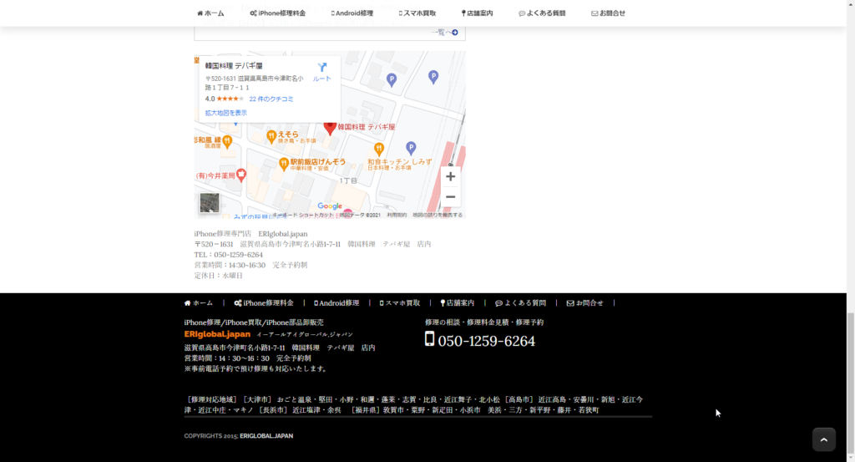Click the top-right parking marker on the map
The image size is (855, 462).
click(433, 77)
